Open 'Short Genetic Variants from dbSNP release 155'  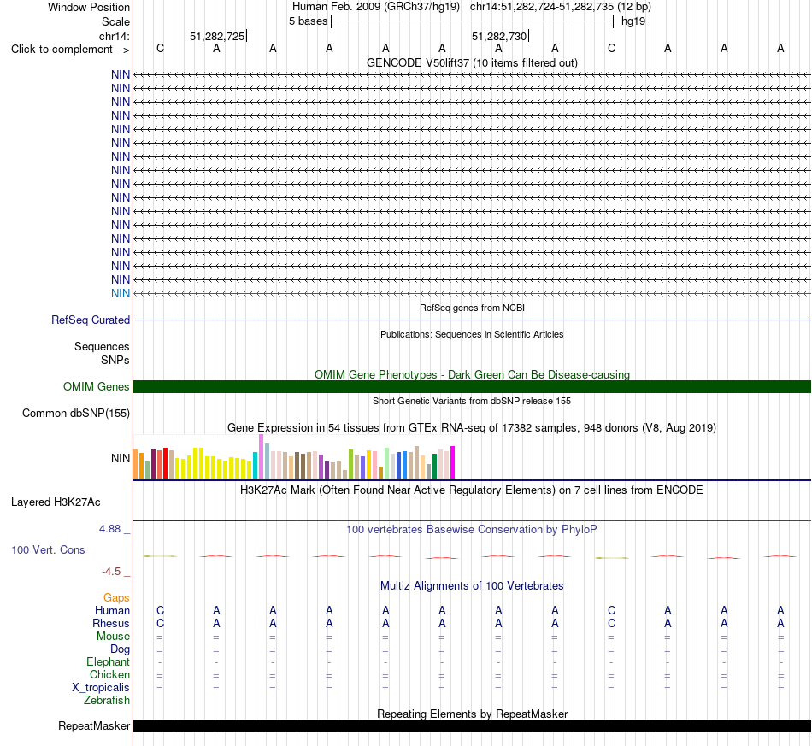[x=472, y=401]
